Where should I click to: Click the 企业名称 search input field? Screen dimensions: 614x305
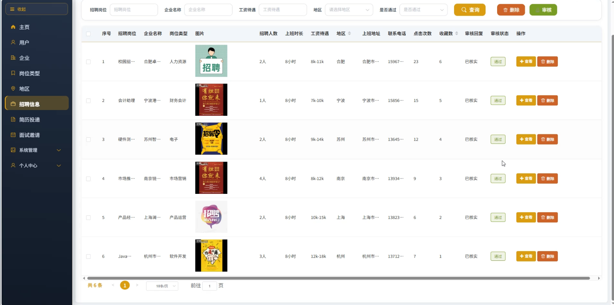coord(208,10)
